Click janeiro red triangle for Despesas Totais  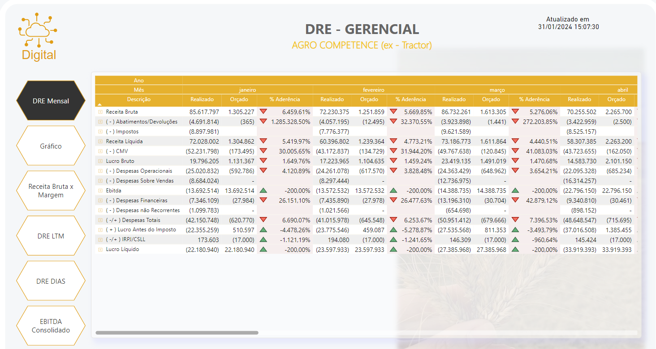tap(263, 220)
